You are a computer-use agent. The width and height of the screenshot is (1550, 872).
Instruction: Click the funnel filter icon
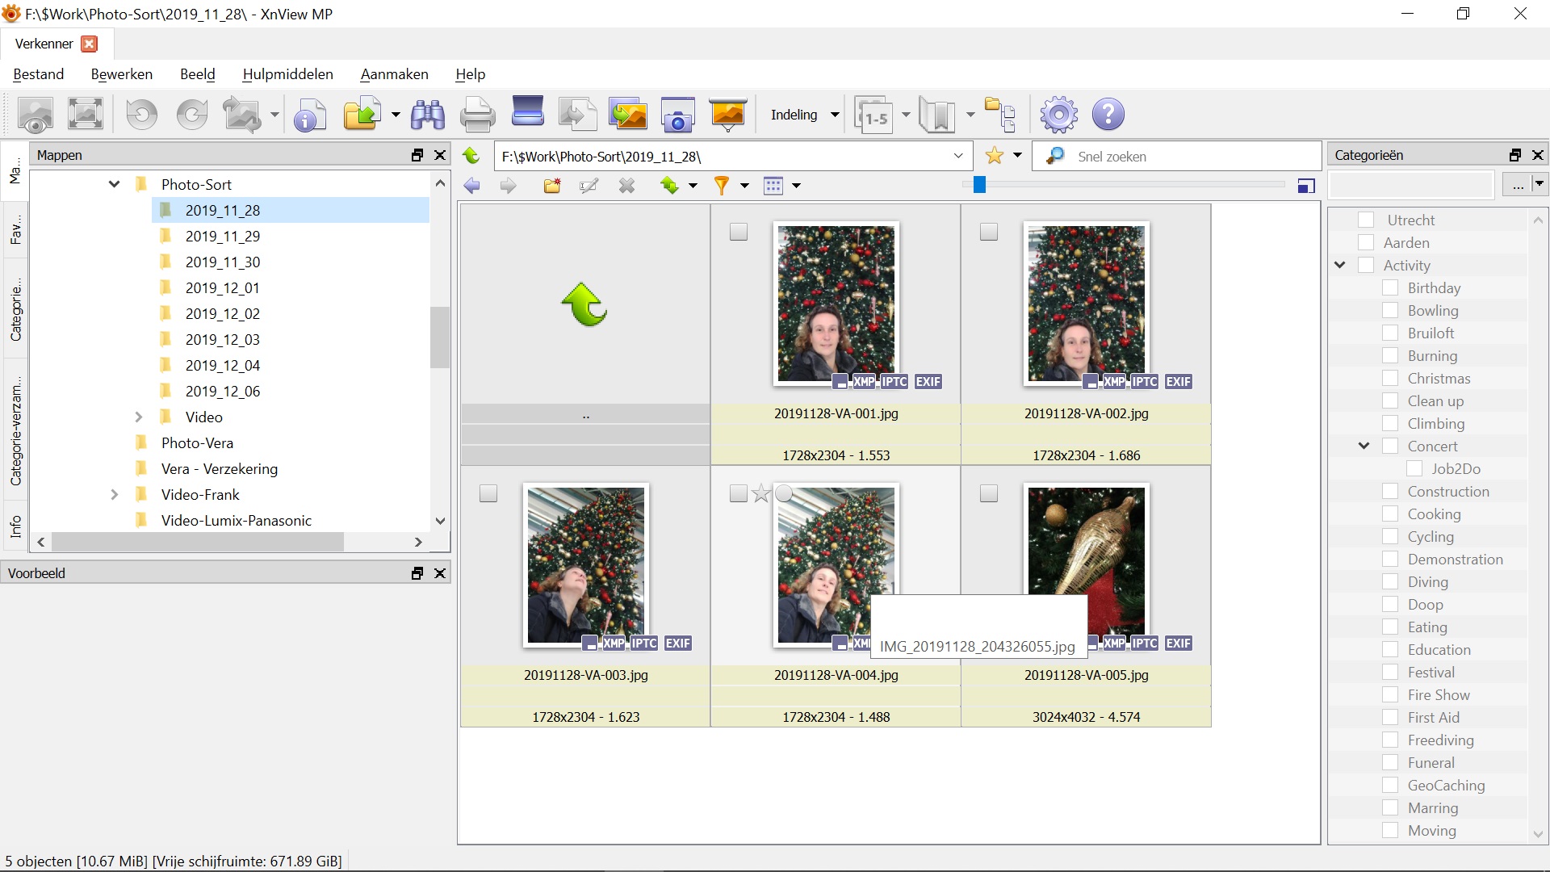click(721, 186)
